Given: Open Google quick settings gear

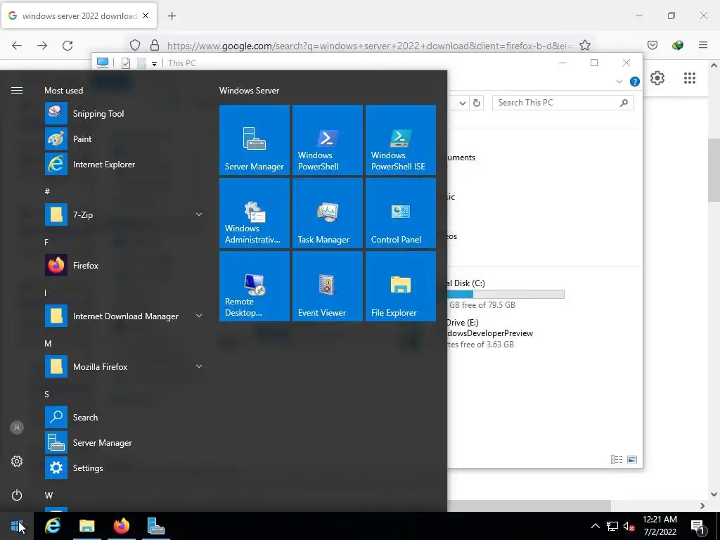Looking at the screenshot, I should tap(657, 78).
